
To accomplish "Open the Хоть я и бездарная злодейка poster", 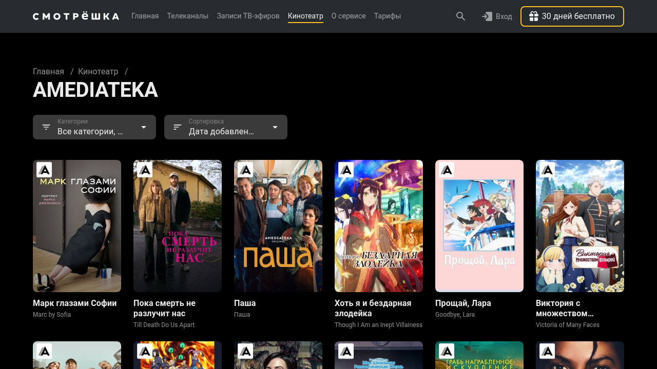I will 379,226.
